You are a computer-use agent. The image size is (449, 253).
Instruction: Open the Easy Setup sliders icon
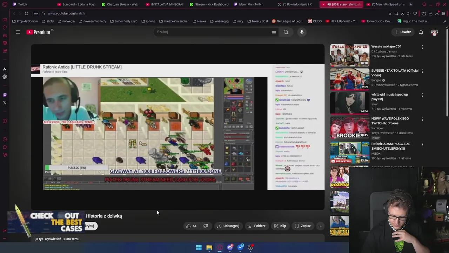click(443, 13)
